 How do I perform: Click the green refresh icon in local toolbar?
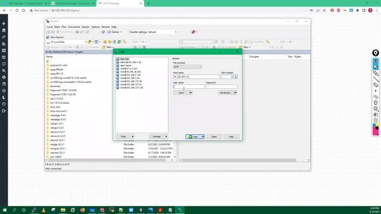(119, 42)
